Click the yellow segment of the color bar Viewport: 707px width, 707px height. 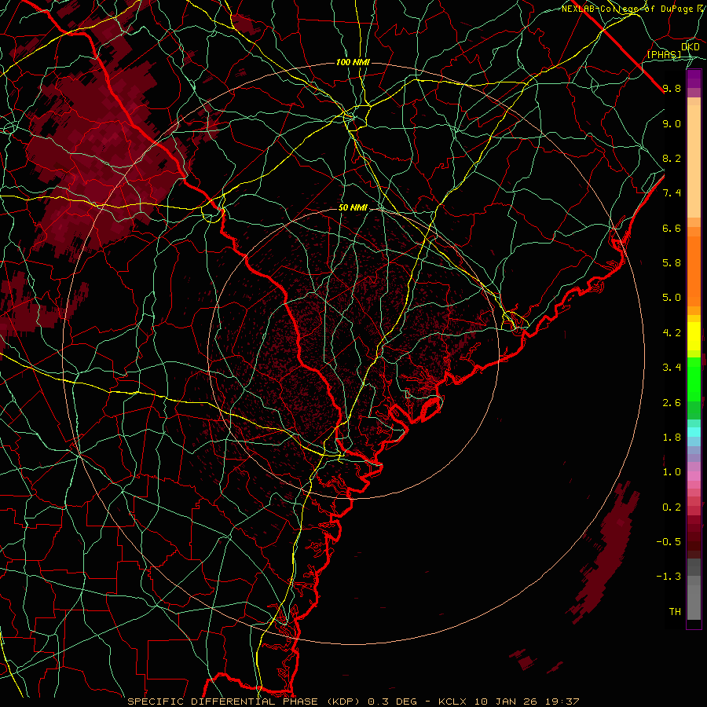[694, 336]
